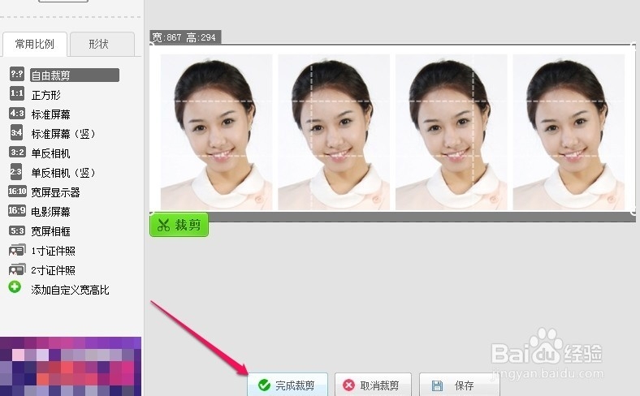Choose 标准屏幕（竖） option

[x=63, y=134]
